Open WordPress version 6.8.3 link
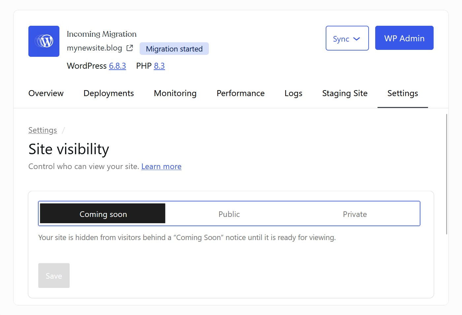 pos(117,66)
